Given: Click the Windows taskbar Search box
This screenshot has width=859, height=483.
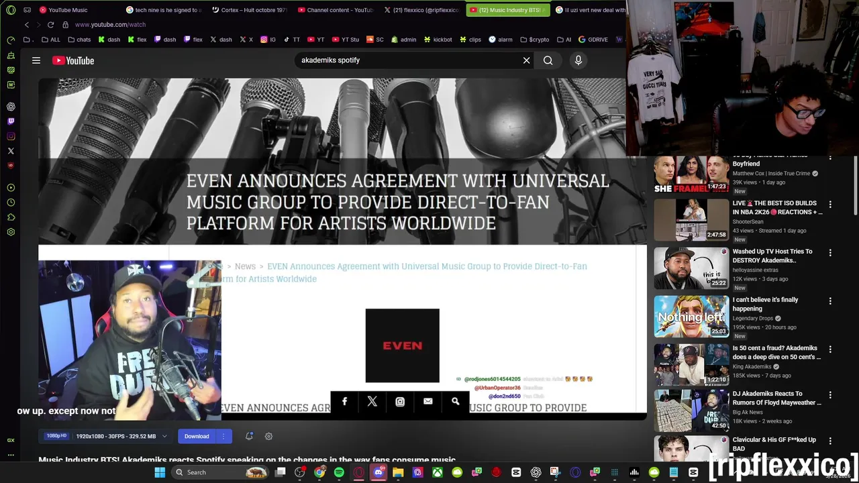Looking at the screenshot, I should point(221,472).
